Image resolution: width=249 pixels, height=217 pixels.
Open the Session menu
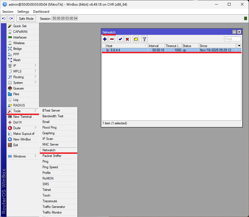coord(8,12)
